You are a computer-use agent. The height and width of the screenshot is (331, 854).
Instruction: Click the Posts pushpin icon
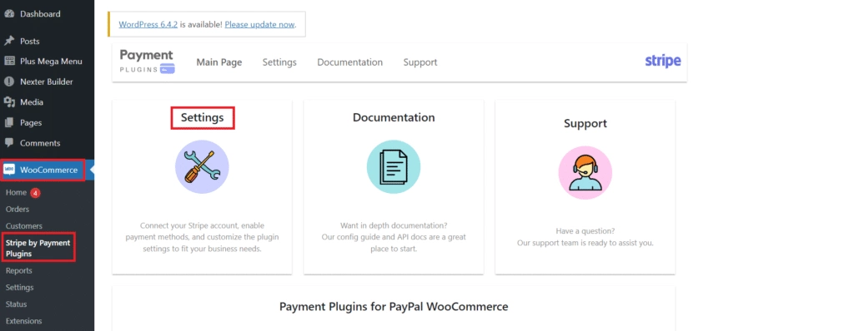[8, 41]
